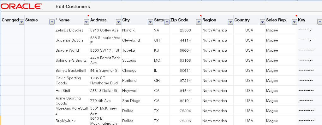The image size is (322, 125).
Task: Select the OR state cell
Action: click(x=161, y=81)
